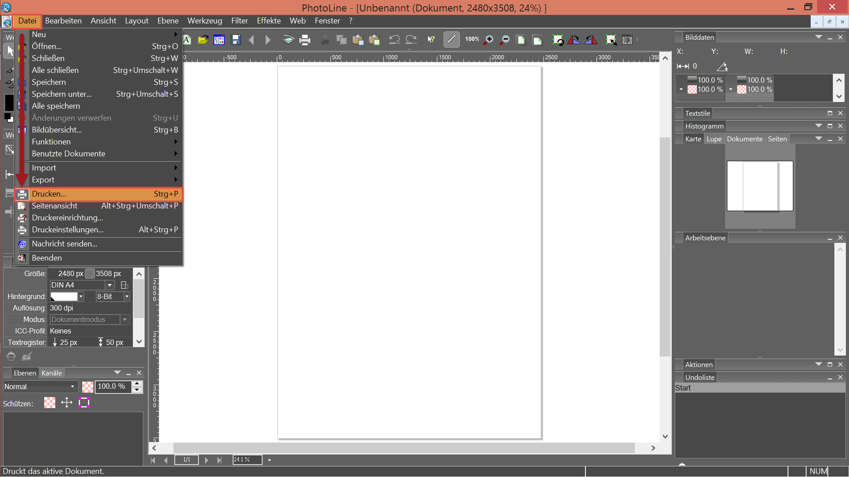Open the Hintergrund color dropdown arrow

point(81,296)
